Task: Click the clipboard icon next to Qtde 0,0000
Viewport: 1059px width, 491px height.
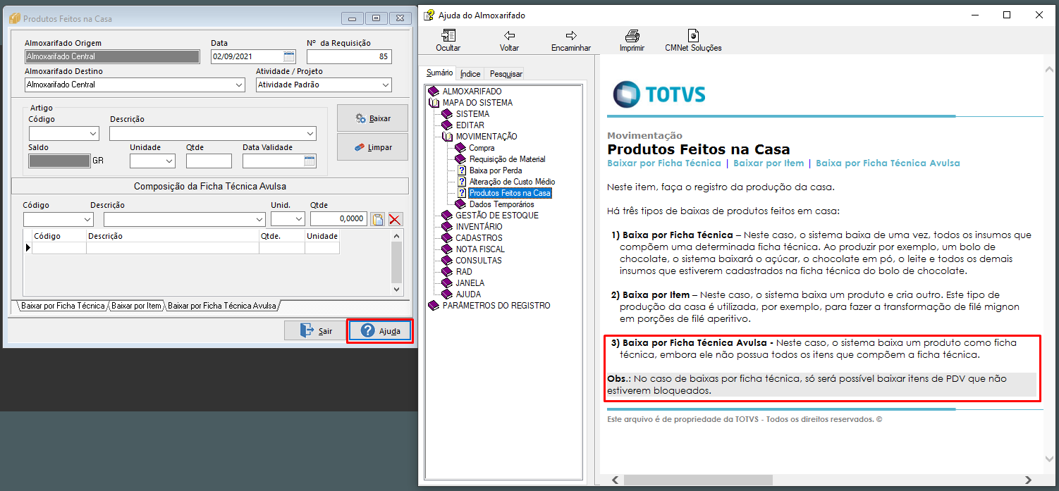Action: (x=377, y=219)
